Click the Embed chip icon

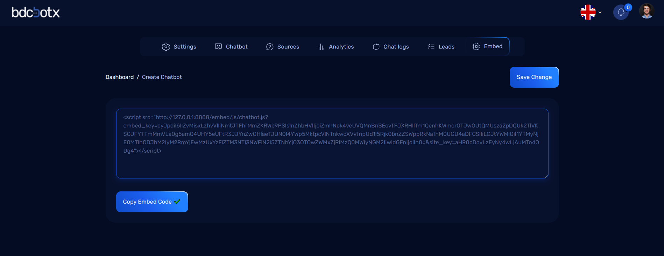click(476, 46)
